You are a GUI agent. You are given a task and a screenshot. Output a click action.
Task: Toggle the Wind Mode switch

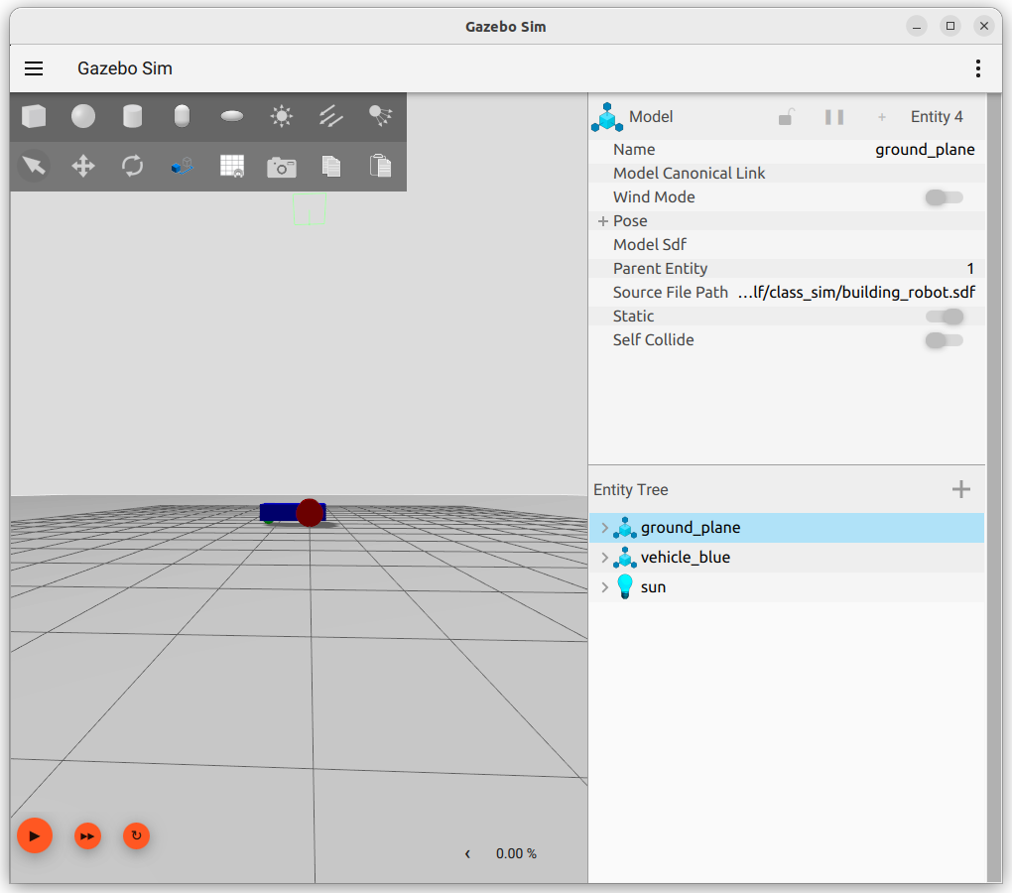(944, 197)
